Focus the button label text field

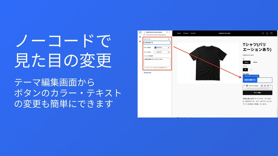click(157, 43)
